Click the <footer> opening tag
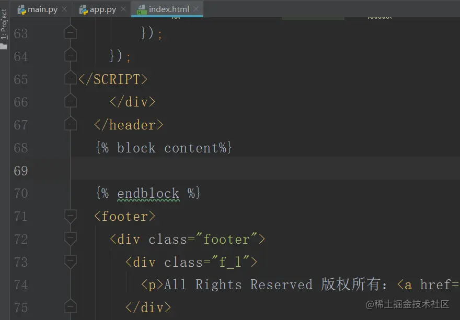 pyautogui.click(x=125, y=216)
